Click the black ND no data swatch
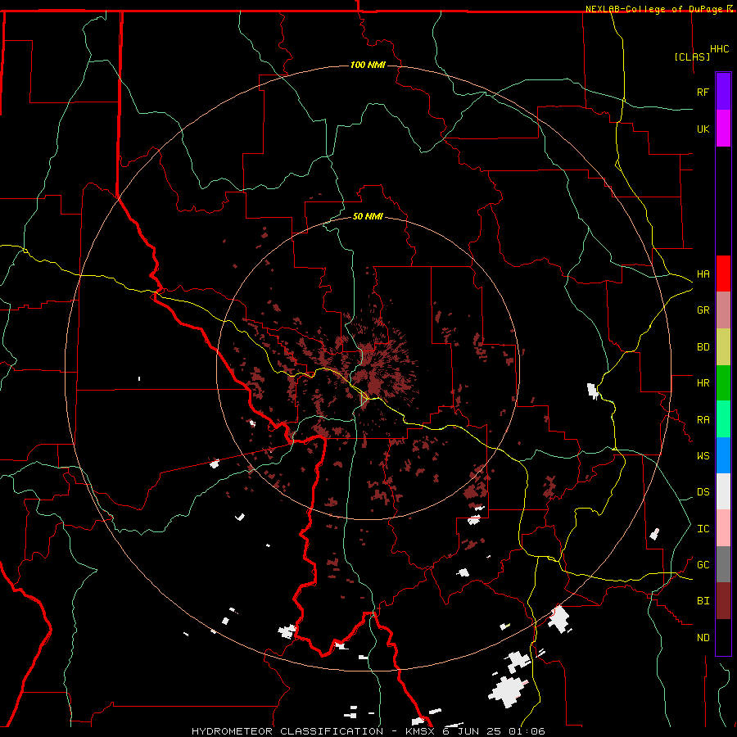 click(723, 637)
